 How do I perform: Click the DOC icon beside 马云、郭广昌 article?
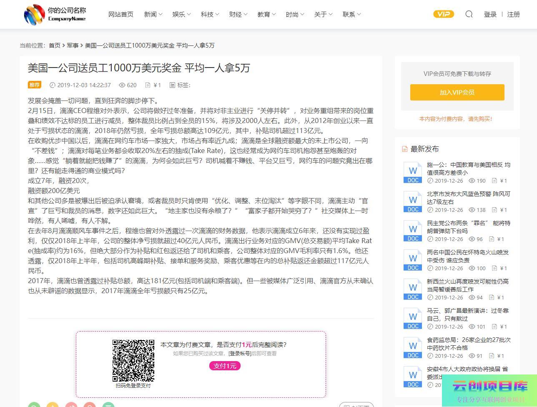click(x=413, y=319)
